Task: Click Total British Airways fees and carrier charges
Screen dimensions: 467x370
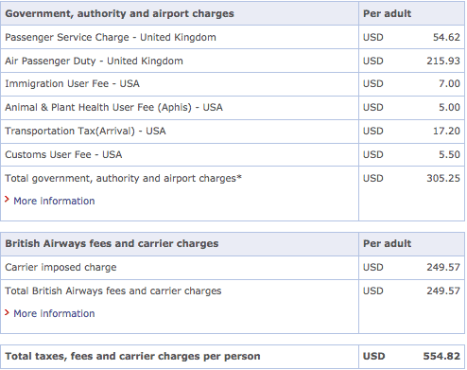Action: tap(113, 291)
